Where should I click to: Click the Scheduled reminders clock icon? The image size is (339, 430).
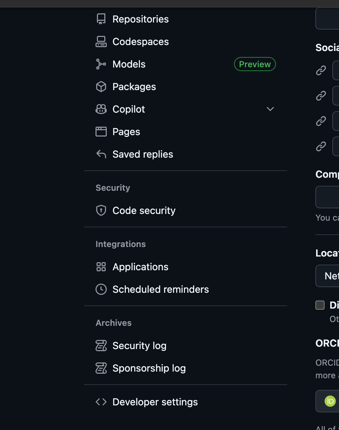point(101,289)
